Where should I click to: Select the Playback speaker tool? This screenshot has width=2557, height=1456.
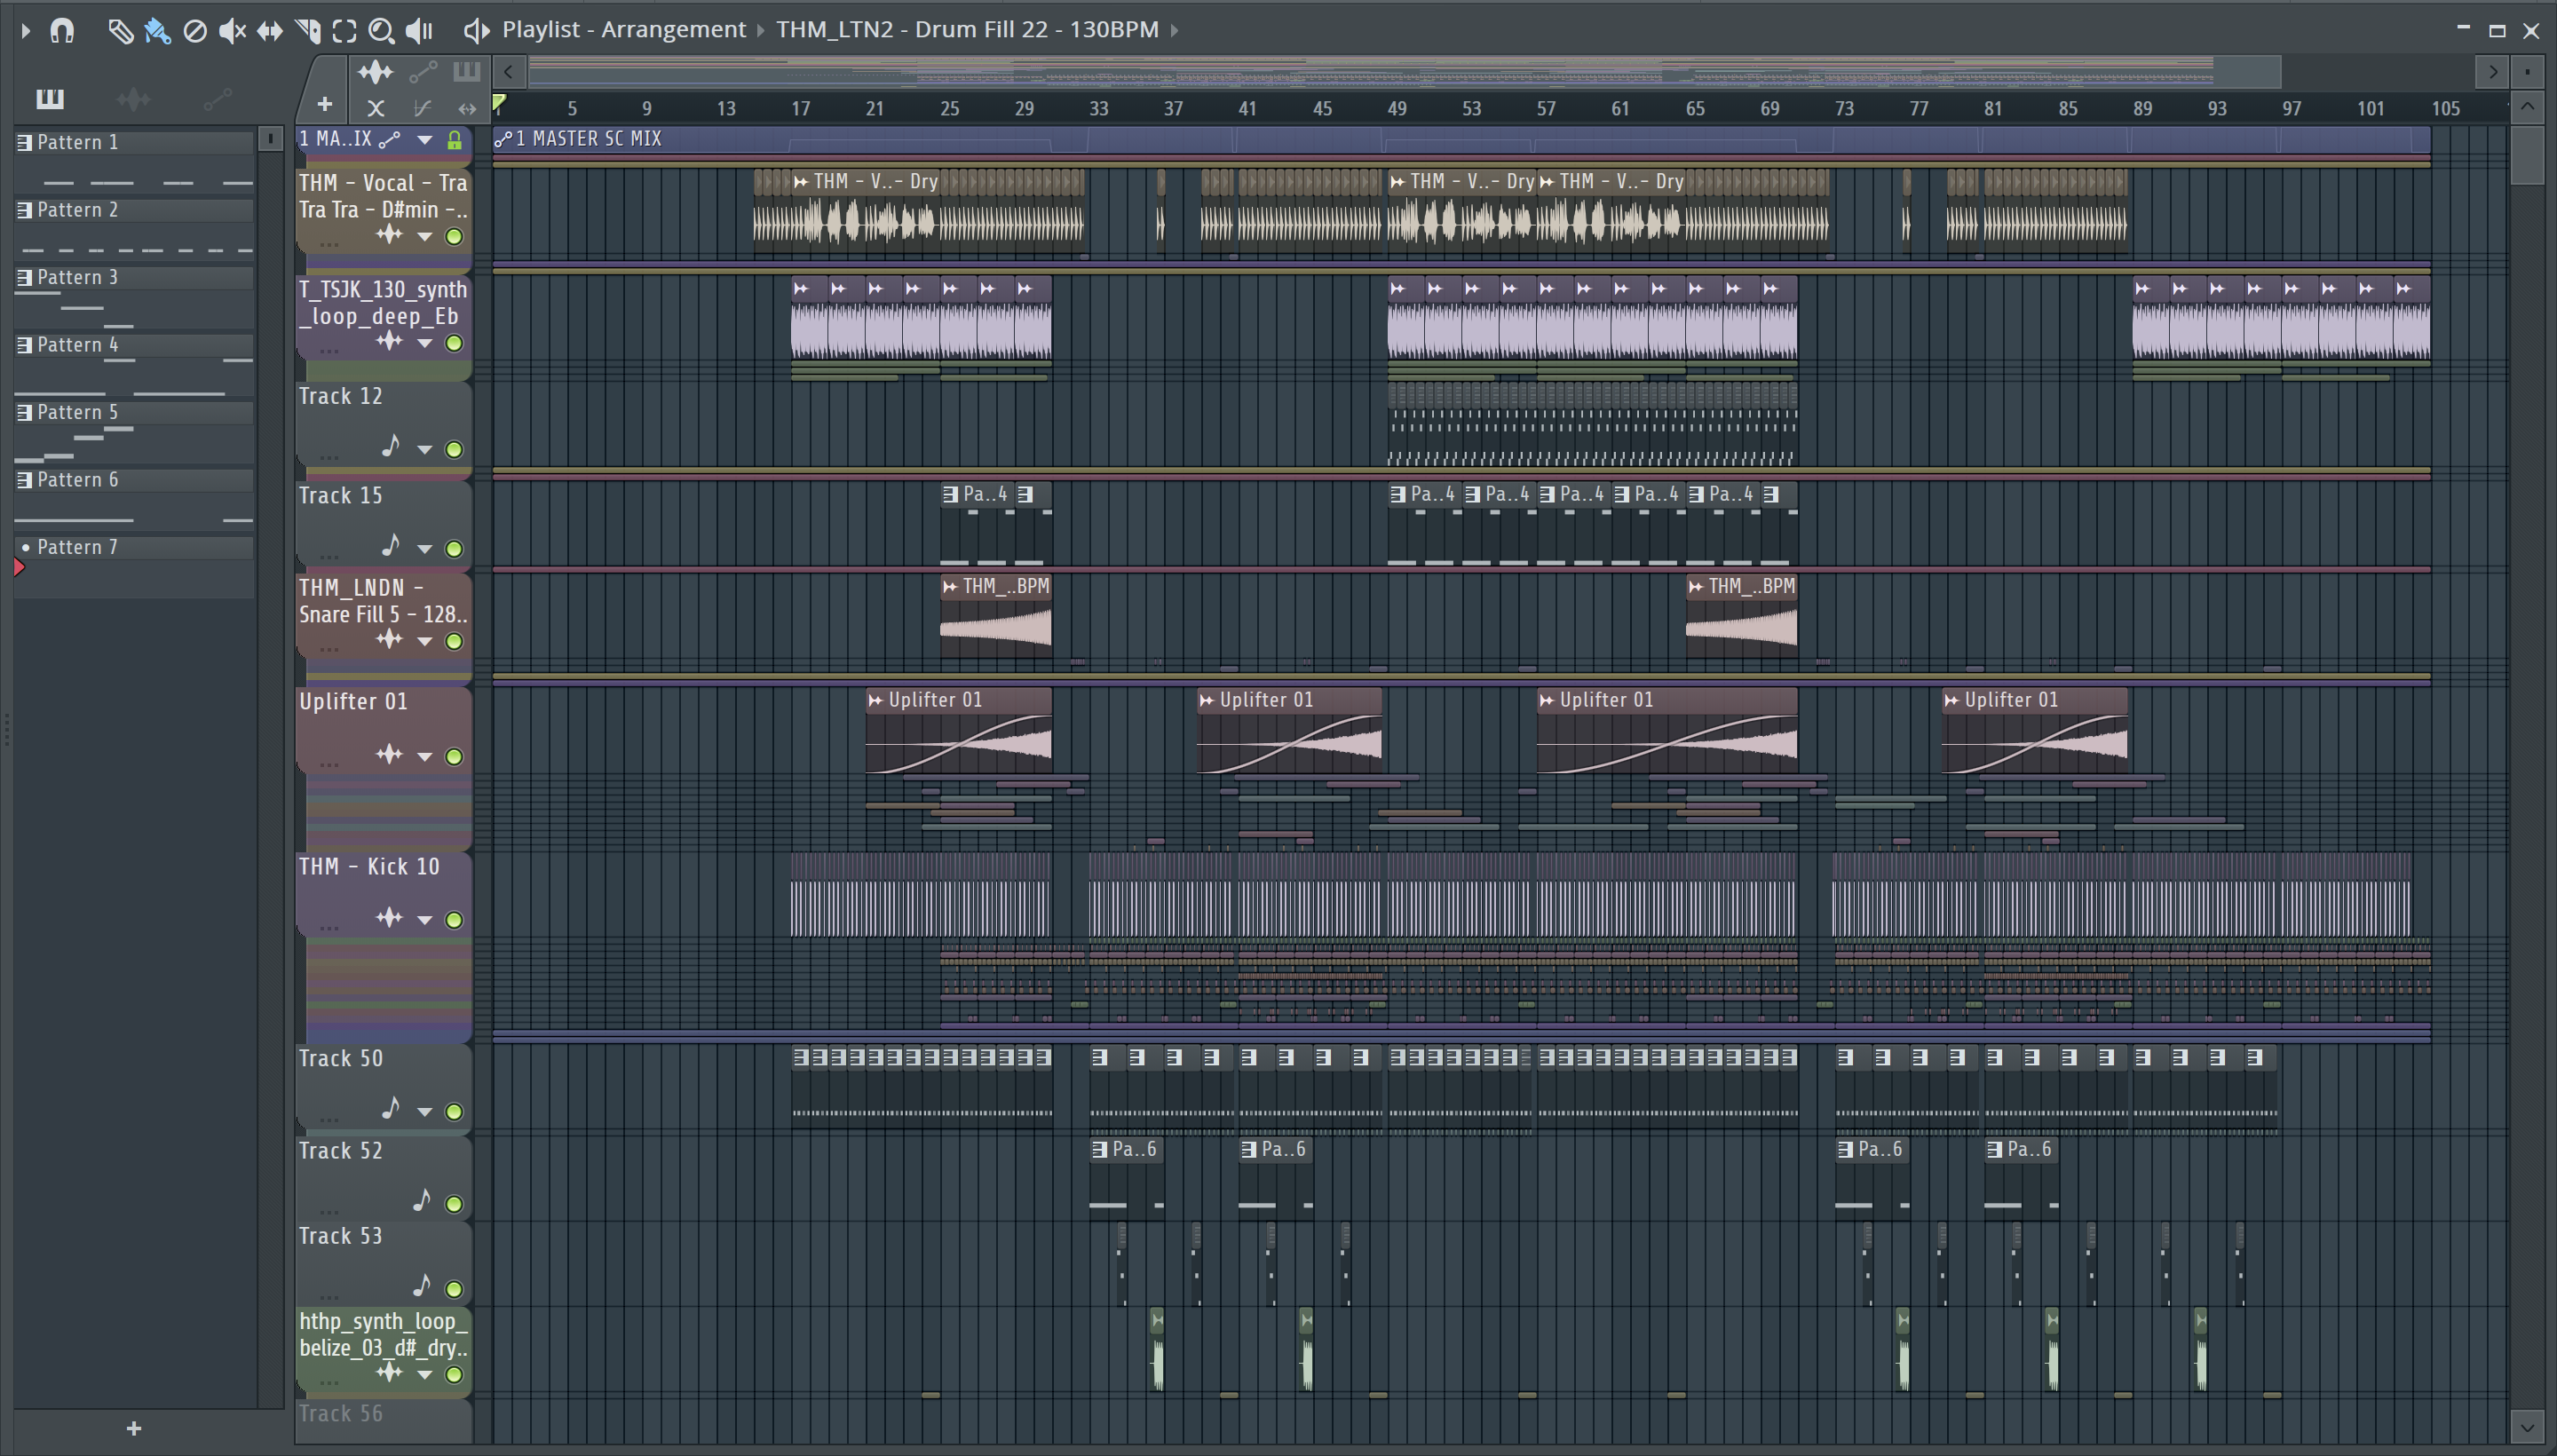(419, 31)
